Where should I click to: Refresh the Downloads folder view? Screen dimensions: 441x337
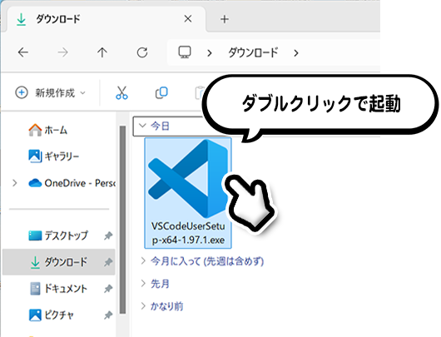(142, 52)
